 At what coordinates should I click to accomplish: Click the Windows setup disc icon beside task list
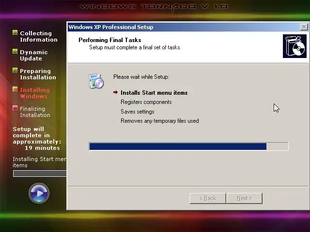[96, 81]
